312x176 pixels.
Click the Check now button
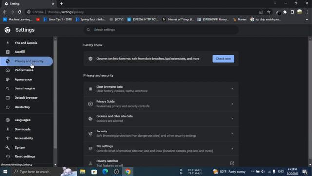(223, 59)
